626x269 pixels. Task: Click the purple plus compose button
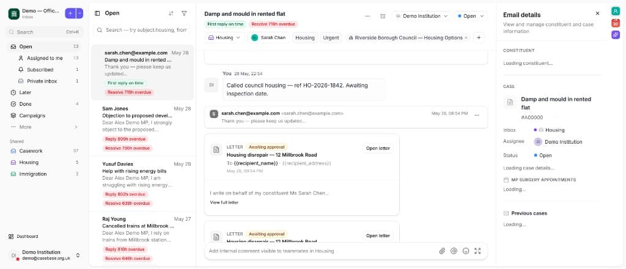70,13
